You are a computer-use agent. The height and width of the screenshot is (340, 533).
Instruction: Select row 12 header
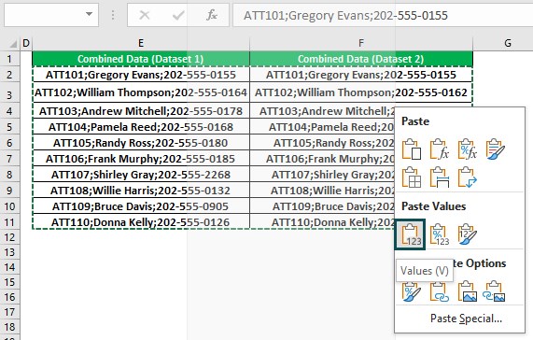(9, 237)
